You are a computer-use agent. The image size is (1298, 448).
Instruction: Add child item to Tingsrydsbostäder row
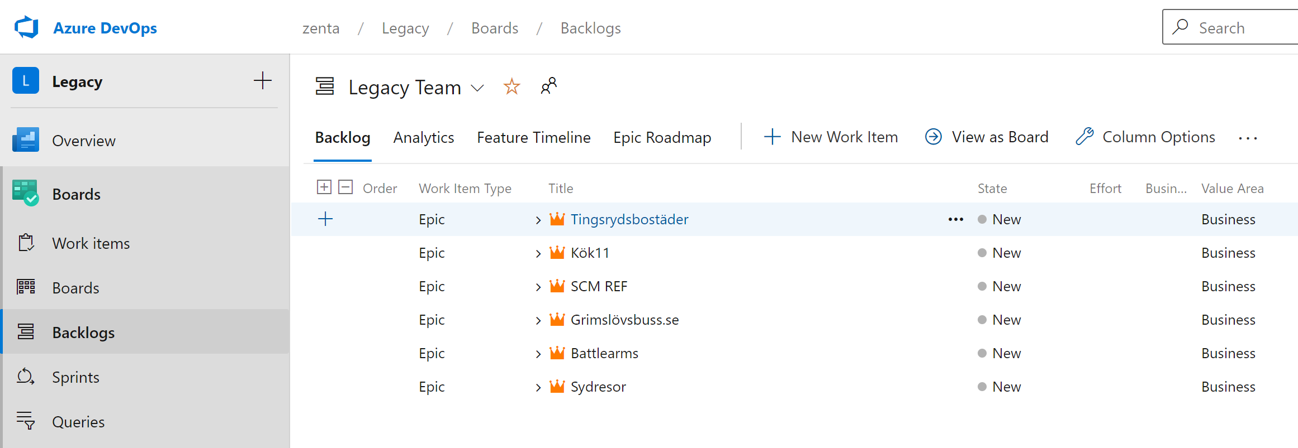(325, 219)
